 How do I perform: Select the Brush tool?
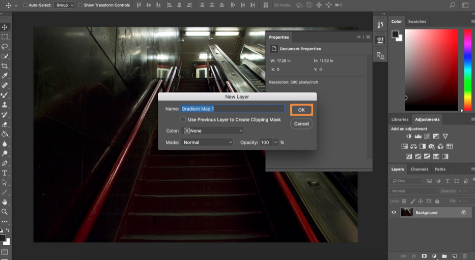click(x=5, y=95)
